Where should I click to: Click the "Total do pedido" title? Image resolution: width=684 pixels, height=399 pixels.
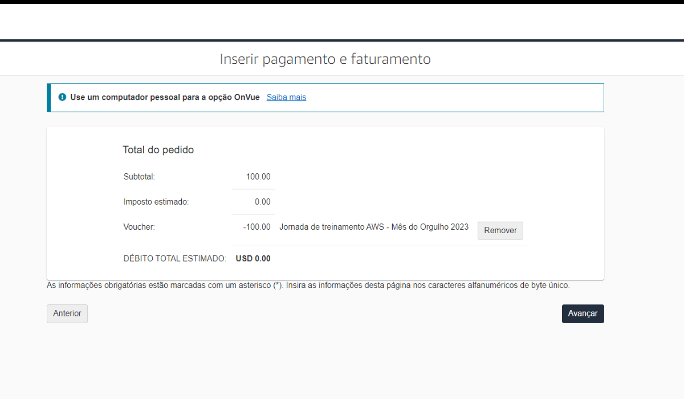pyautogui.click(x=158, y=150)
